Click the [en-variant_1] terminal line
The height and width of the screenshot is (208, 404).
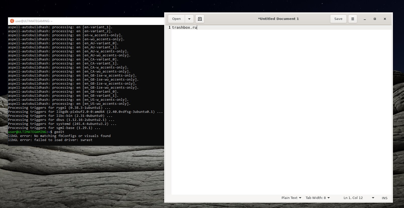tap(60, 27)
